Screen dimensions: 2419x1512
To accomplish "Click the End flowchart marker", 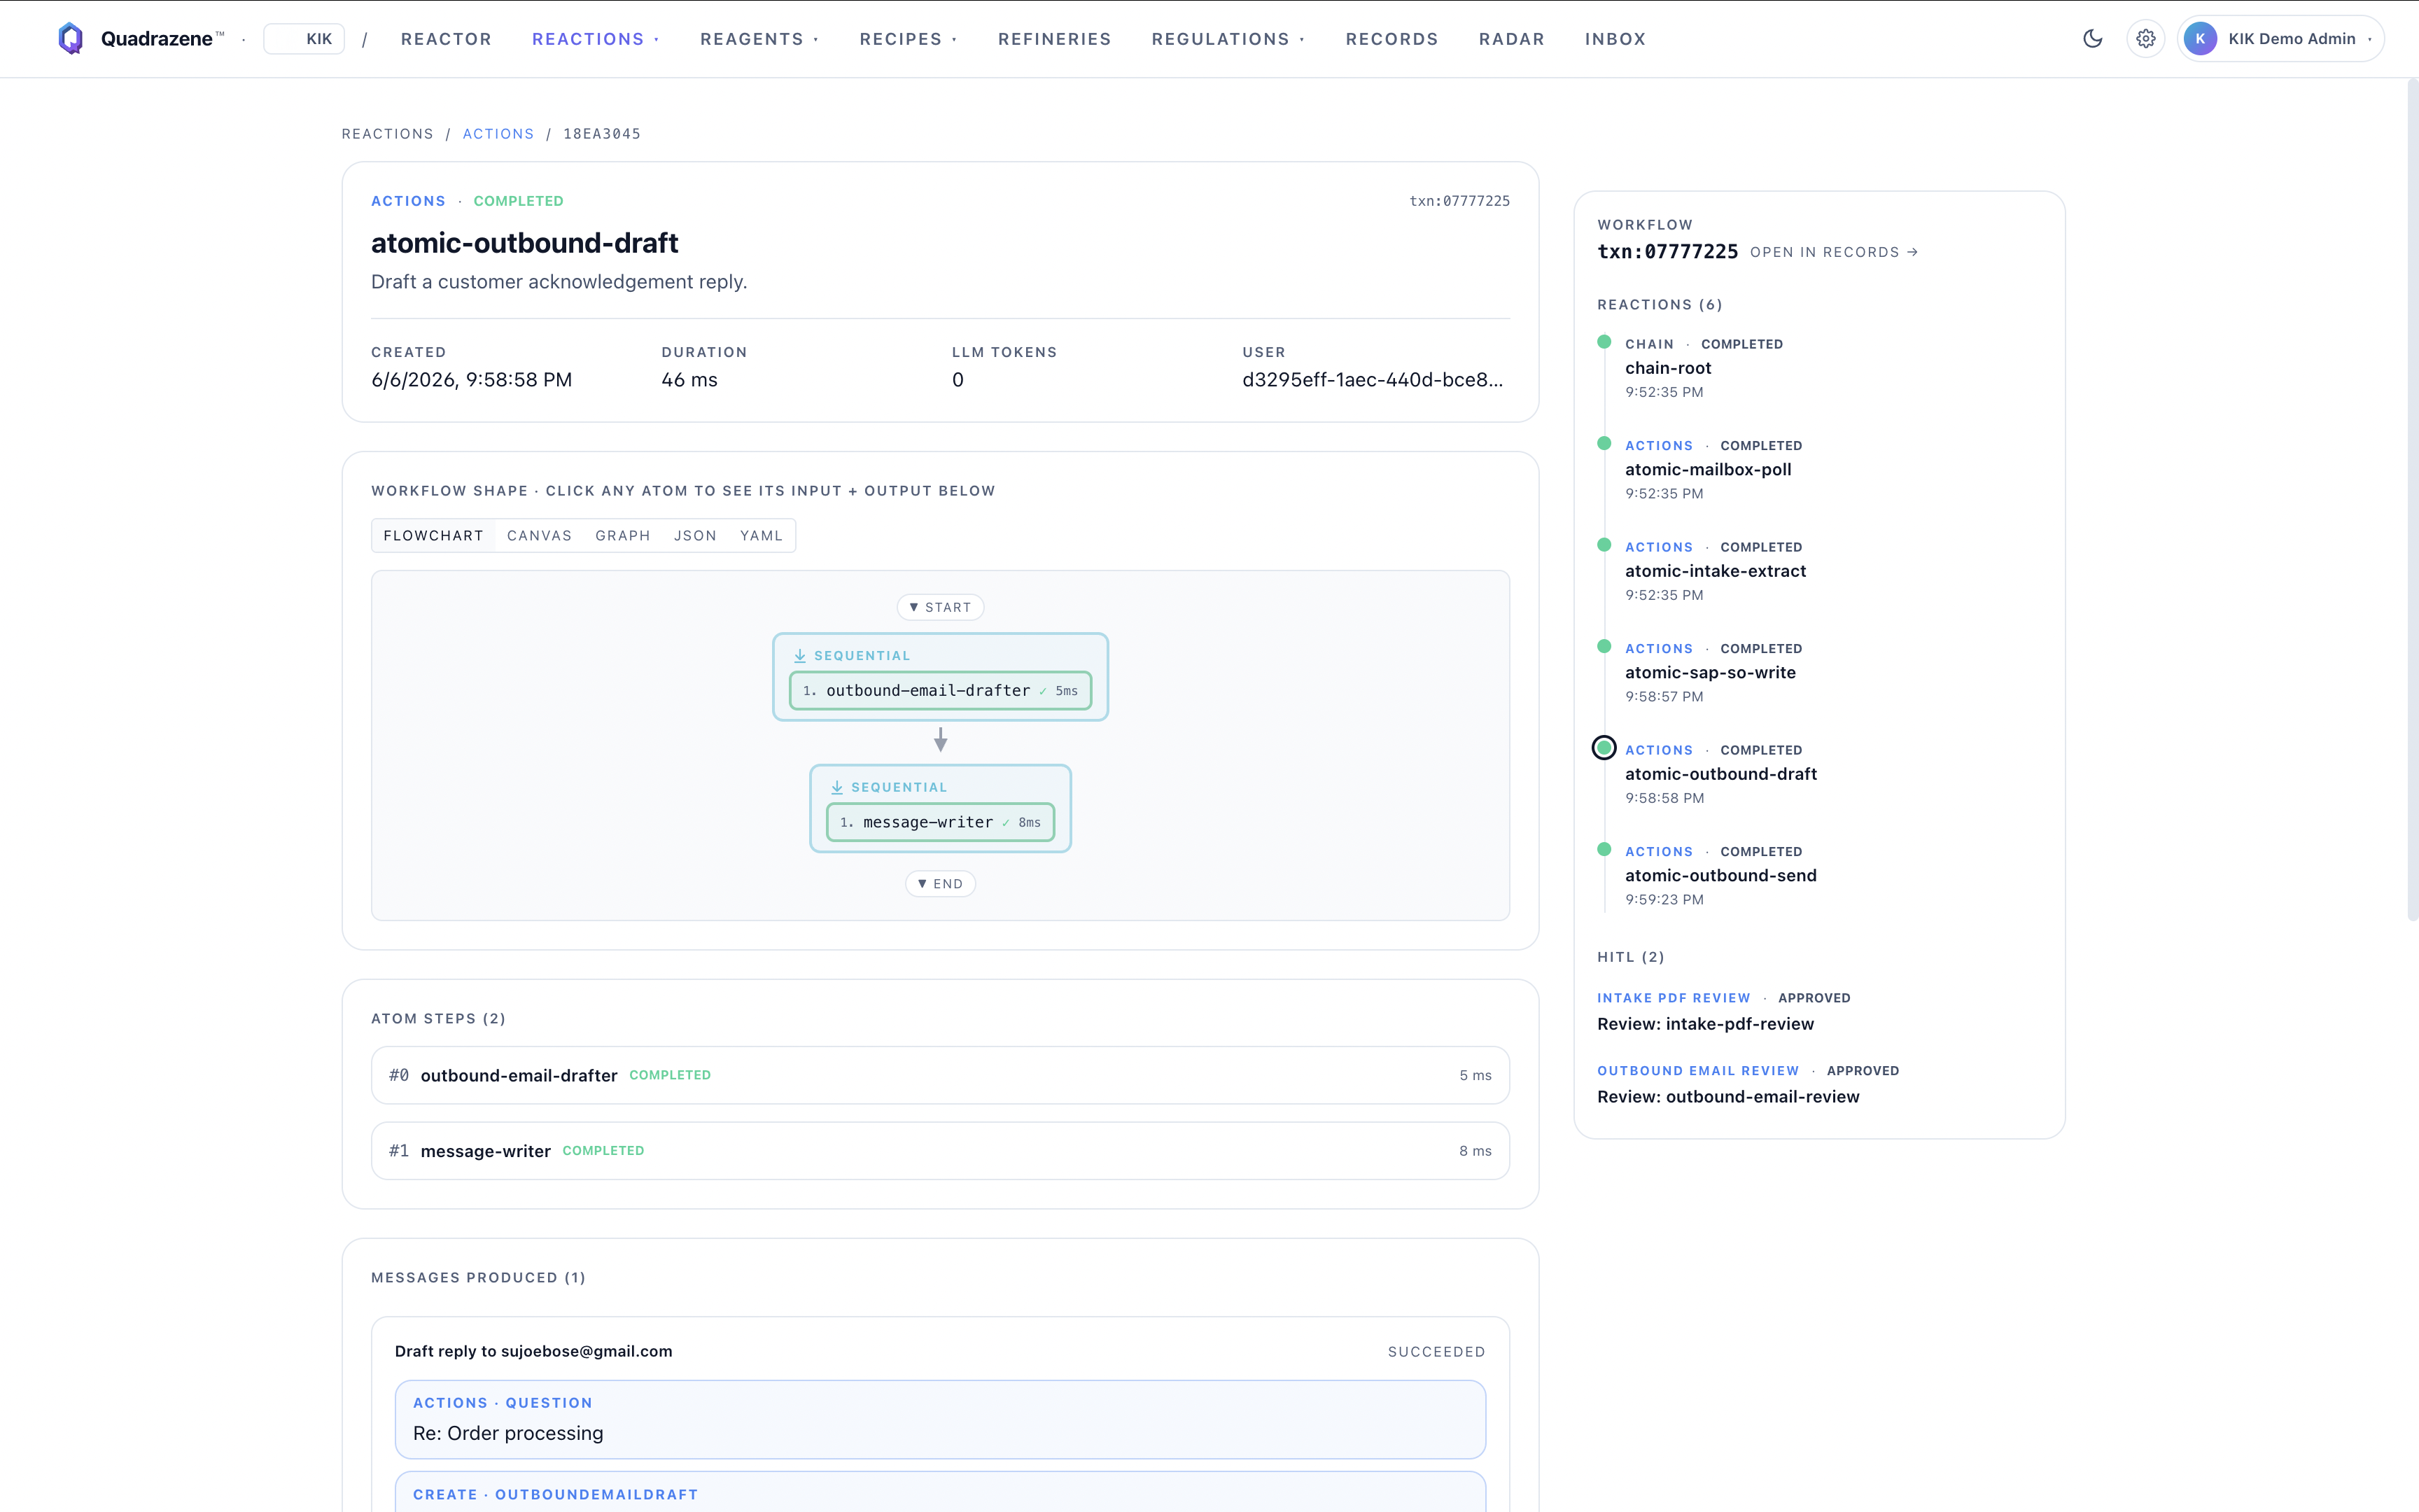I will [x=939, y=884].
